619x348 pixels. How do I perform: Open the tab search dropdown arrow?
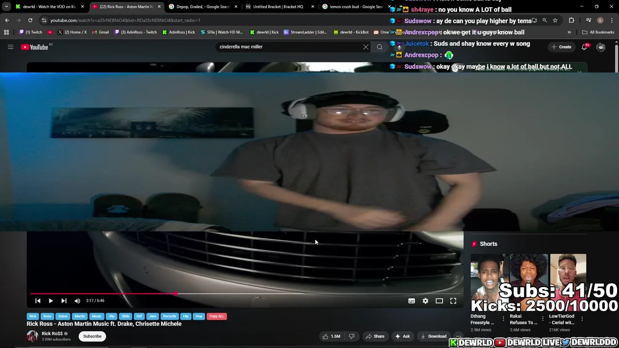pos(7,7)
